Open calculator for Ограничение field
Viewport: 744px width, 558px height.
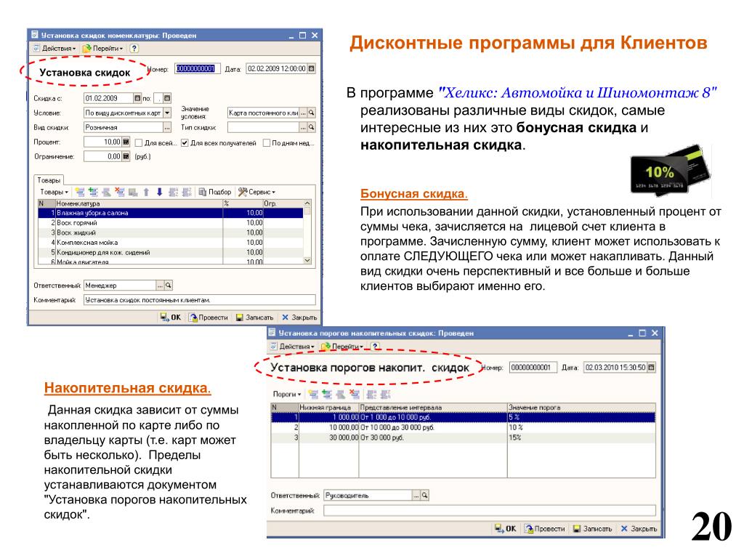(126, 156)
